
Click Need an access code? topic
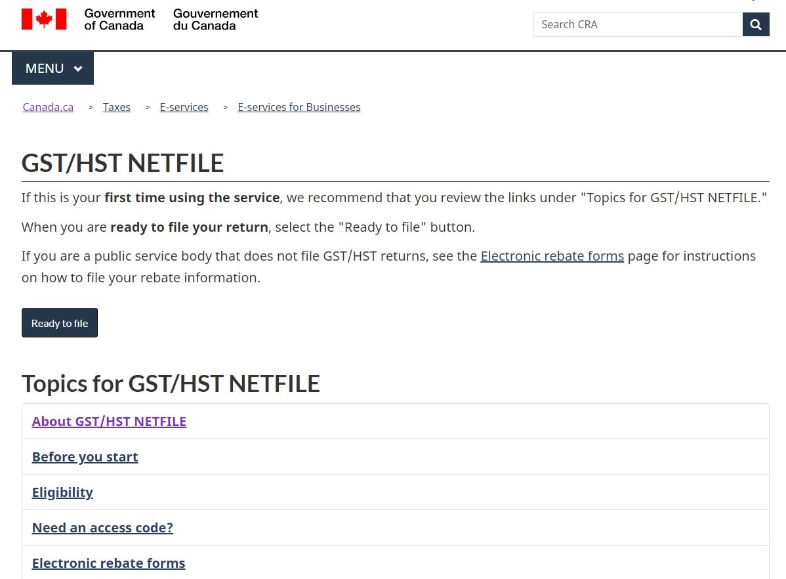(102, 528)
